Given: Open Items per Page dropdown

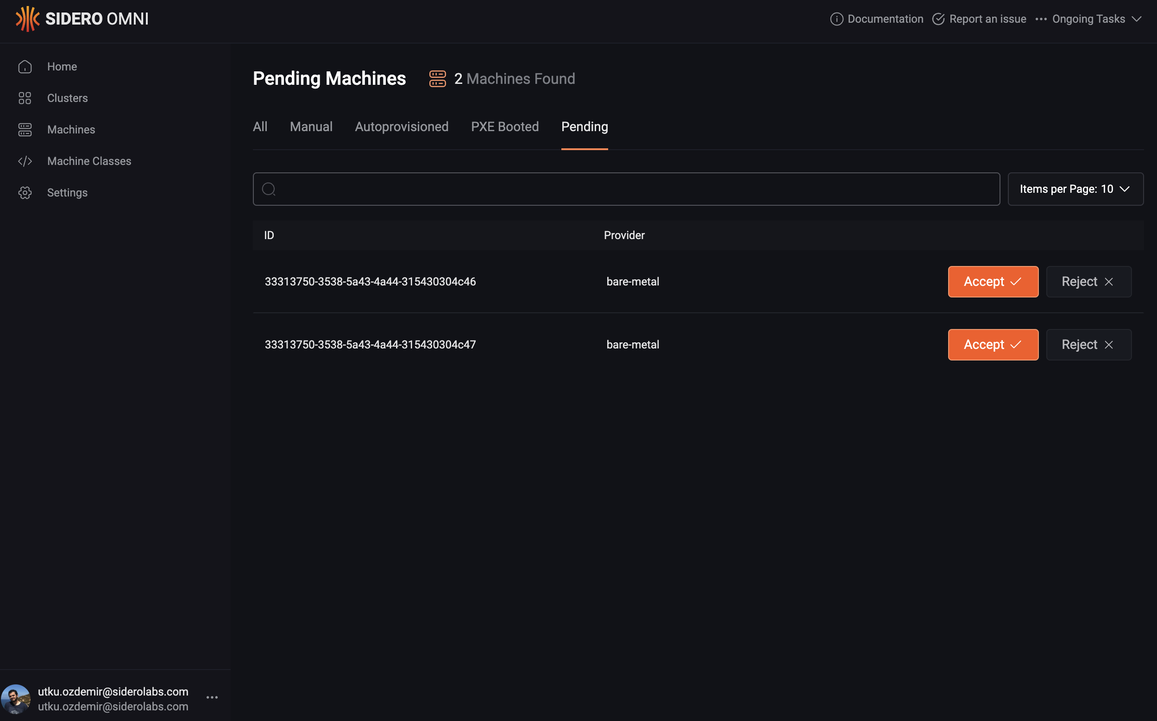Looking at the screenshot, I should pos(1075,190).
